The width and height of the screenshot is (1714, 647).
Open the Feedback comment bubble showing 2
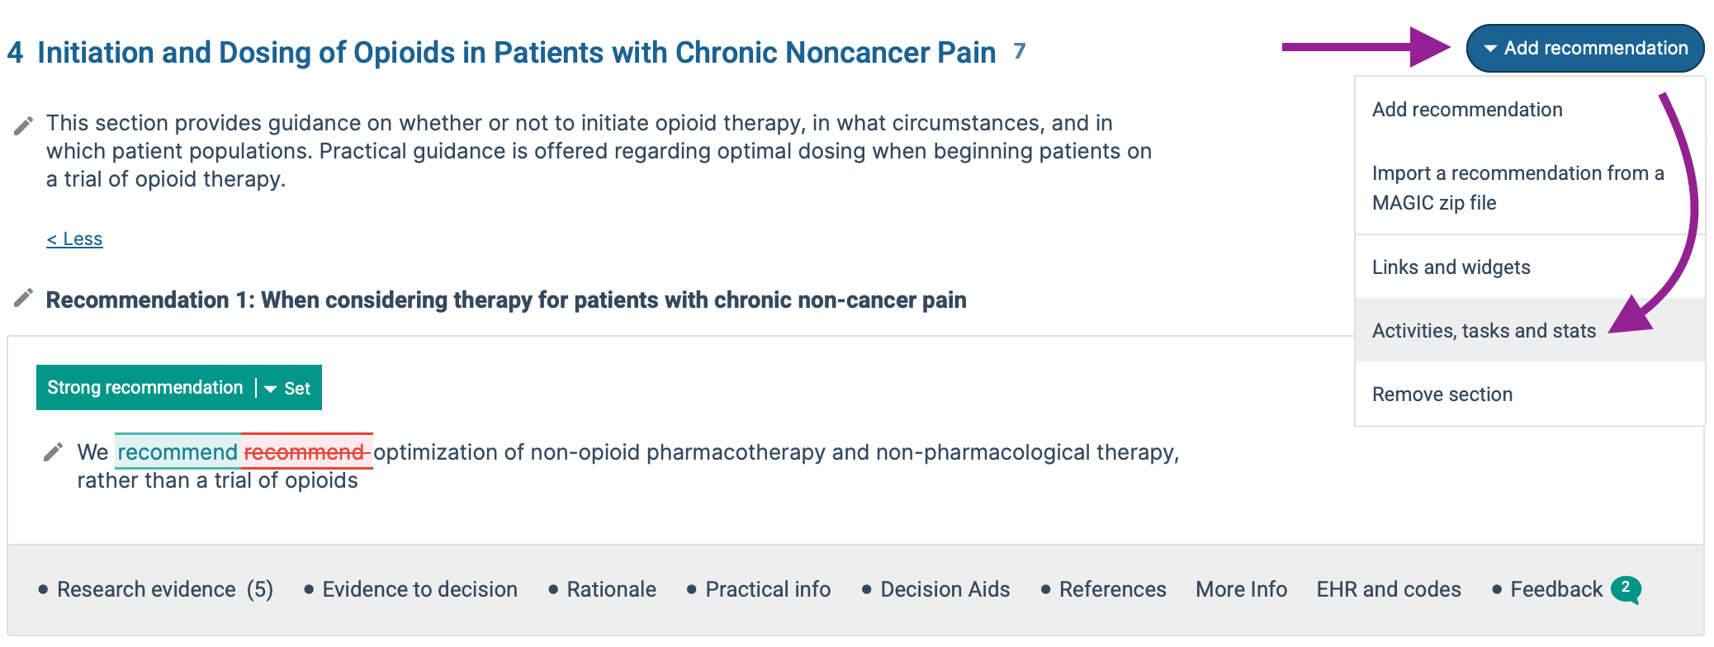pos(1626,589)
